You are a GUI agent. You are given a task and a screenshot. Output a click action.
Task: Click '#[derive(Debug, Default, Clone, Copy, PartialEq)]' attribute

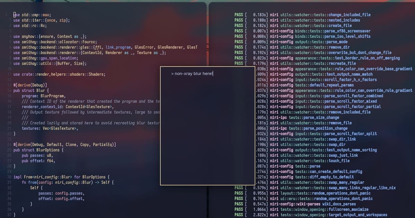[x=64, y=145]
